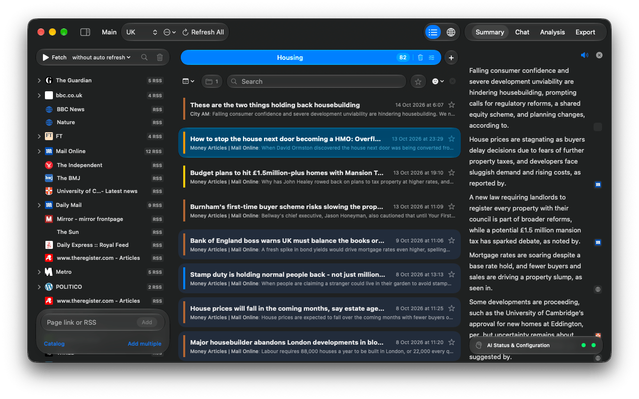The image size is (639, 399).
Task: Open the Chat tab
Action: (x=522, y=32)
